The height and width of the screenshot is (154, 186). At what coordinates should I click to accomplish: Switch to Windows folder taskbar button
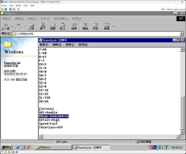[x=53, y=147]
